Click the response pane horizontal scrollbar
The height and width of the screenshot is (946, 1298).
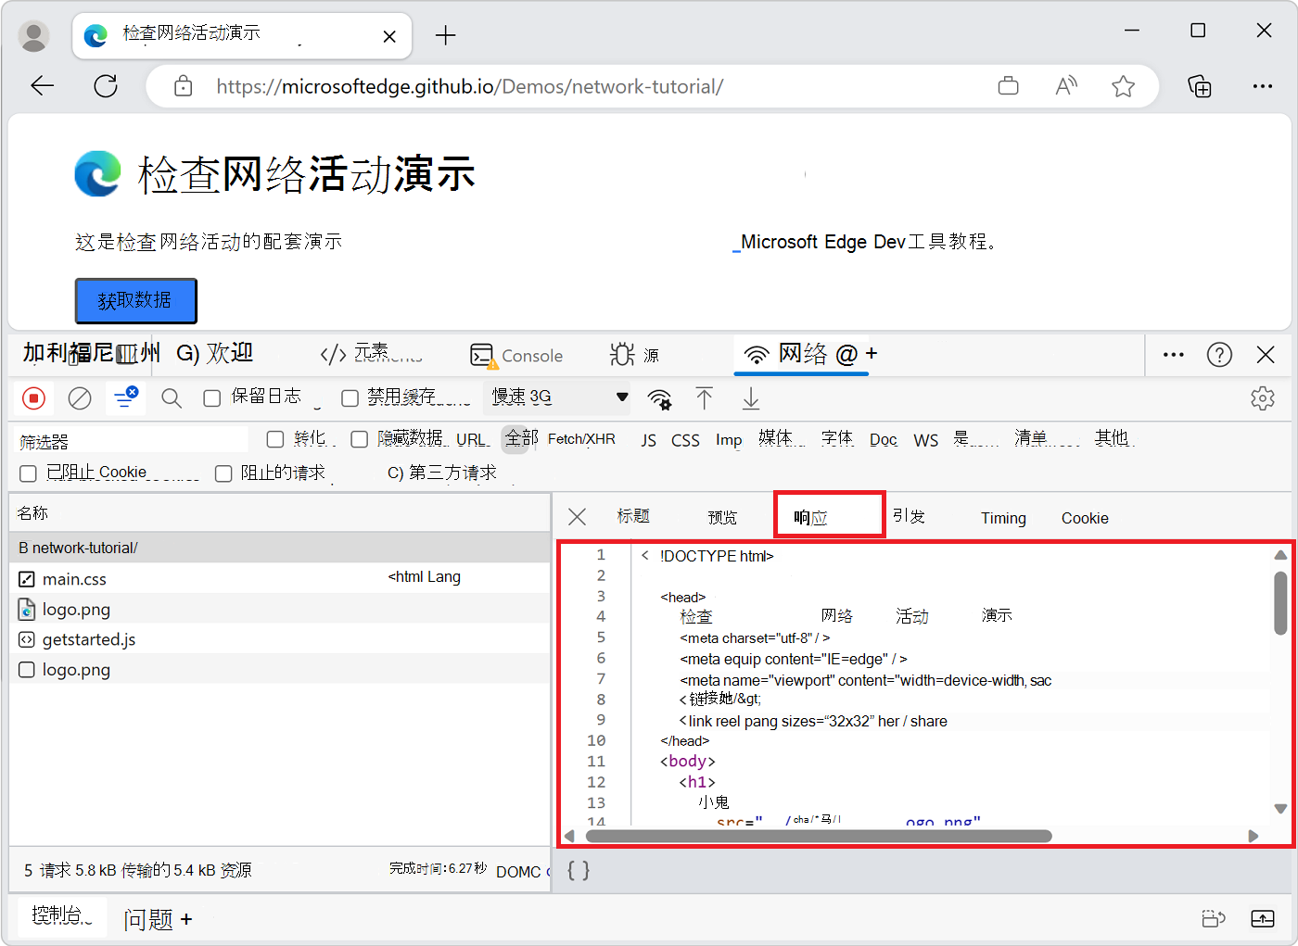(x=820, y=836)
